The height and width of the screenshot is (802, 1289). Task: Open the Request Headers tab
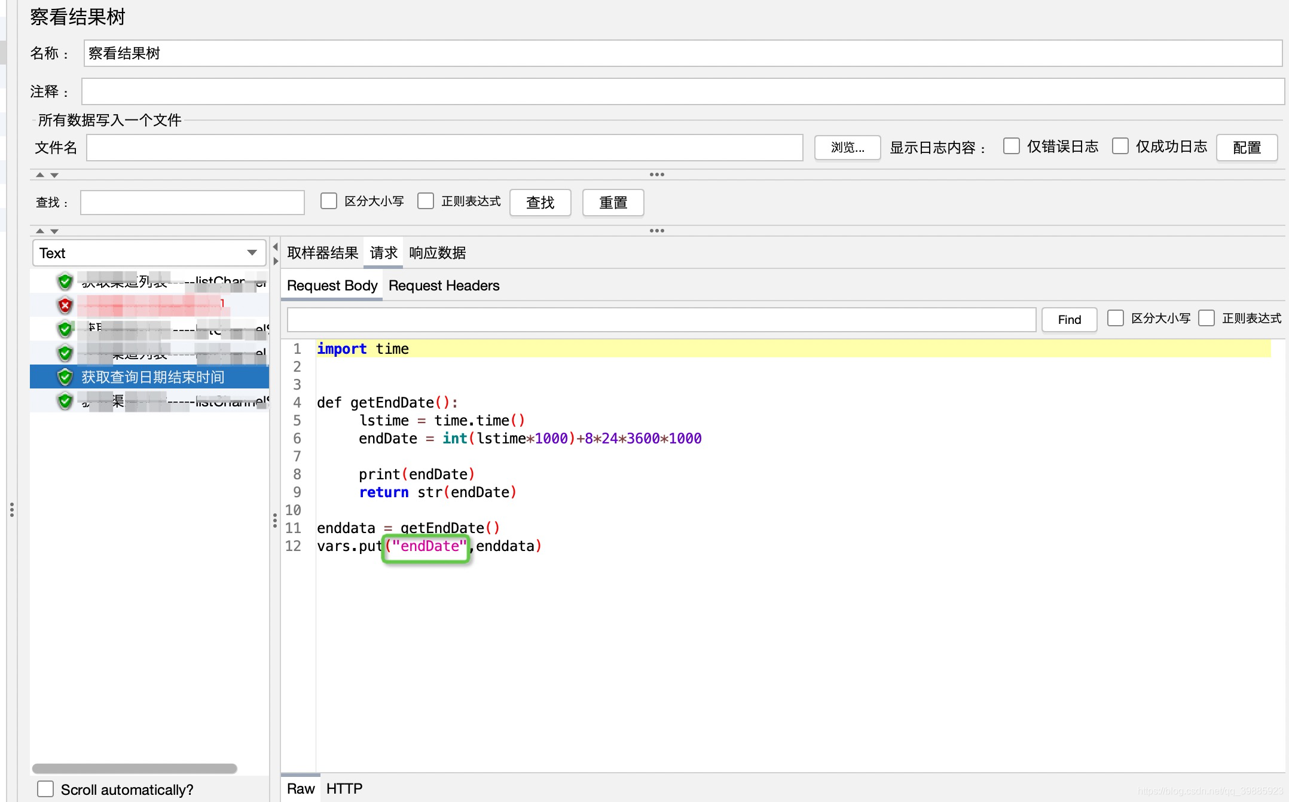click(444, 285)
